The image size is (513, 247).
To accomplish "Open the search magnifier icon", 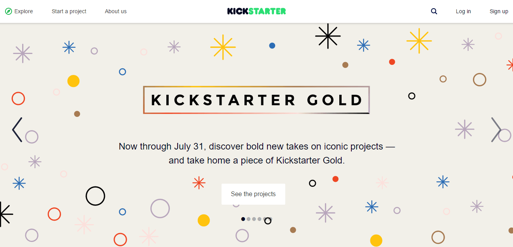I will [x=434, y=11].
